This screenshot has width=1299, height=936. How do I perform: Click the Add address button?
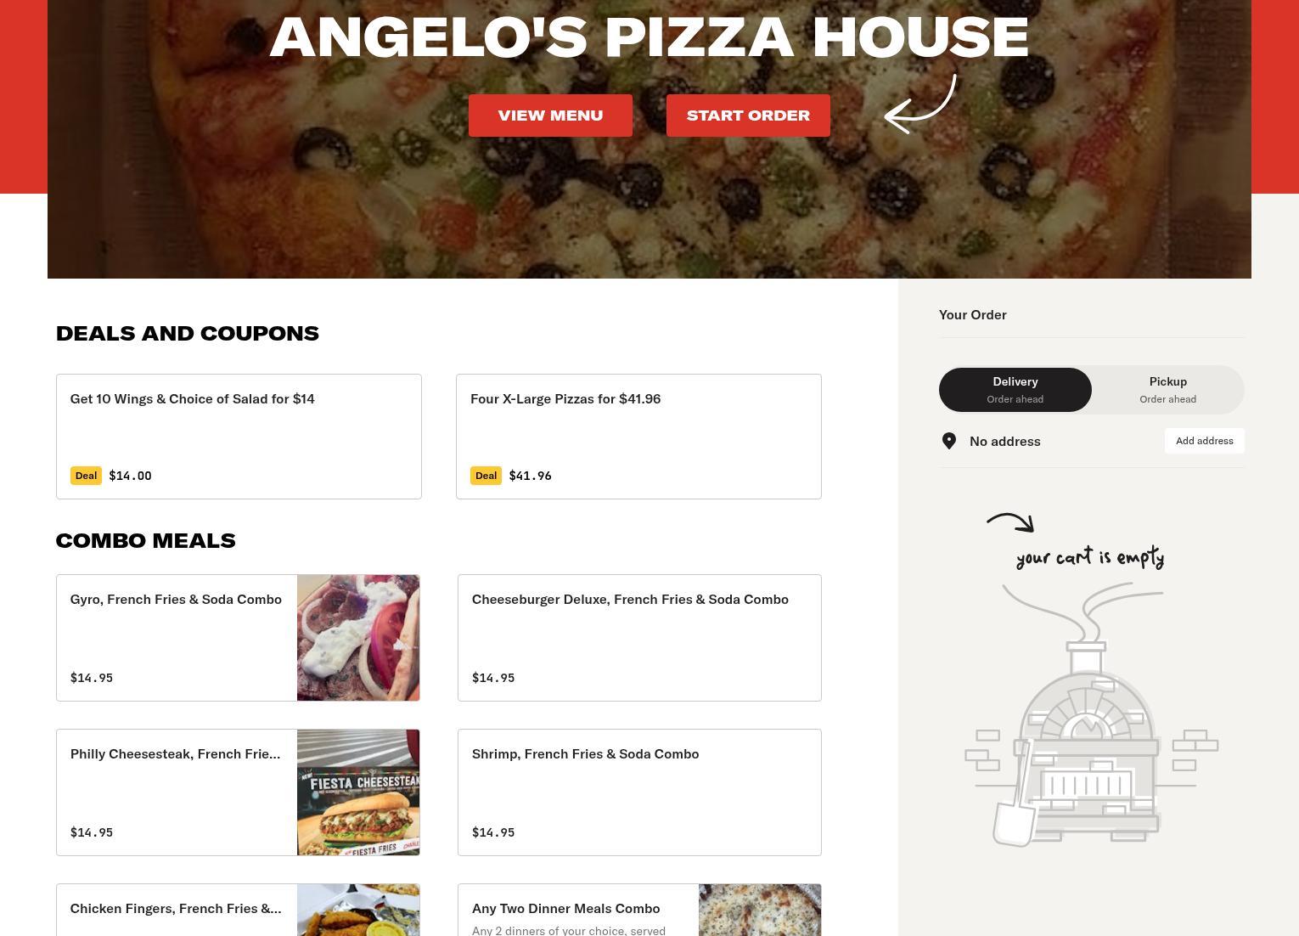point(1205,441)
